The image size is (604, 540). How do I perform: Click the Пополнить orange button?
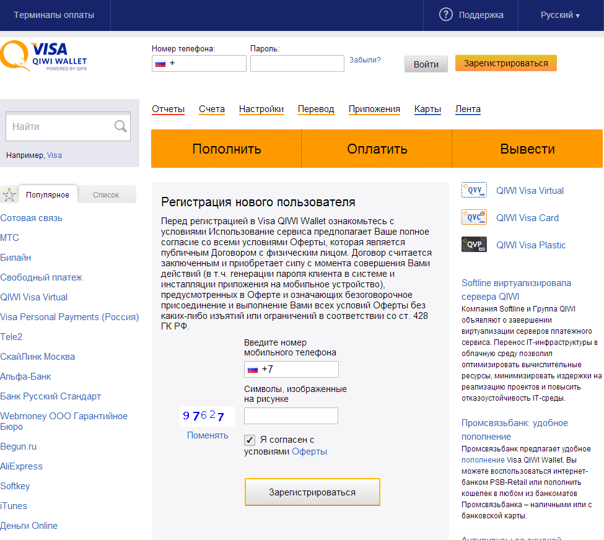[x=226, y=149]
